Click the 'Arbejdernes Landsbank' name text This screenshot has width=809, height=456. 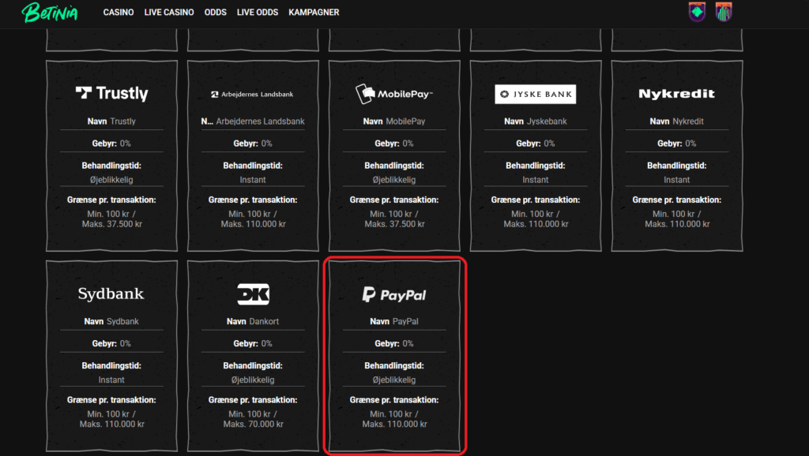(x=260, y=121)
